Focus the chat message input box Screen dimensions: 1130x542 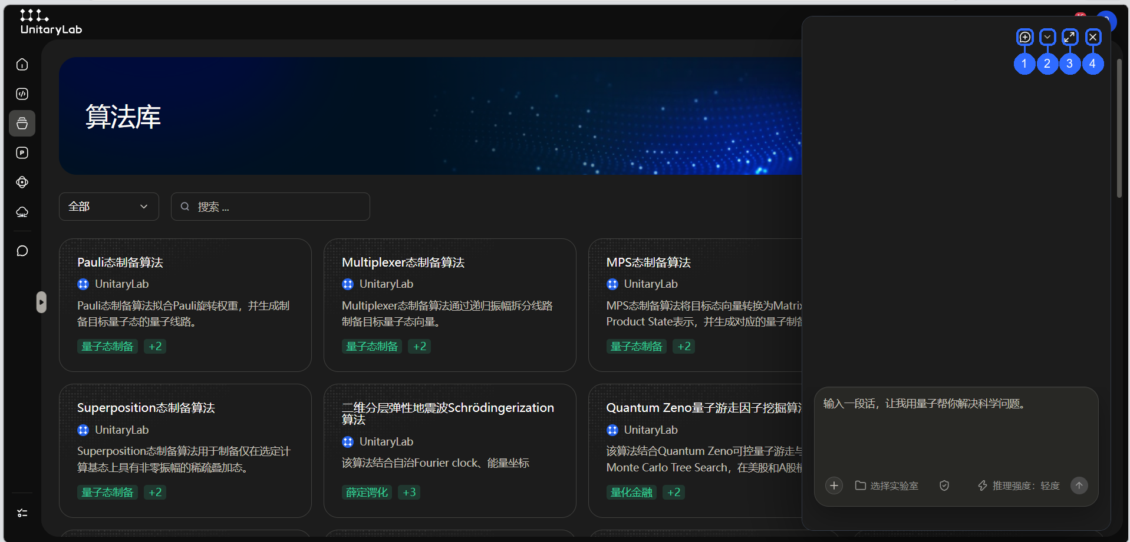[956, 430]
